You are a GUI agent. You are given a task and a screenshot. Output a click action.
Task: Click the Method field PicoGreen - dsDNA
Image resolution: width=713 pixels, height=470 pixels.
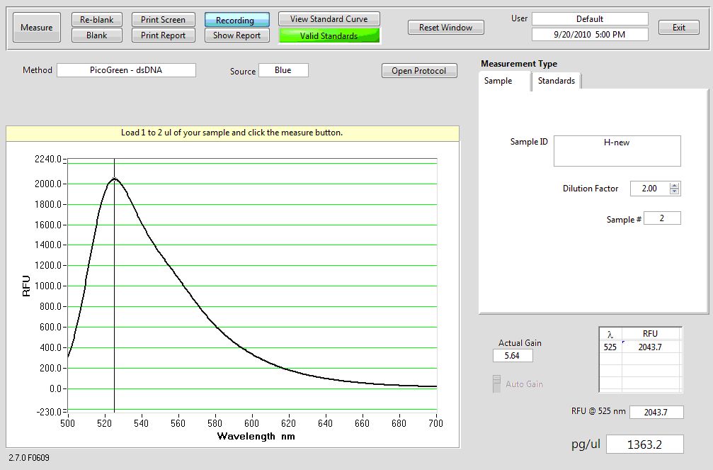tap(127, 70)
